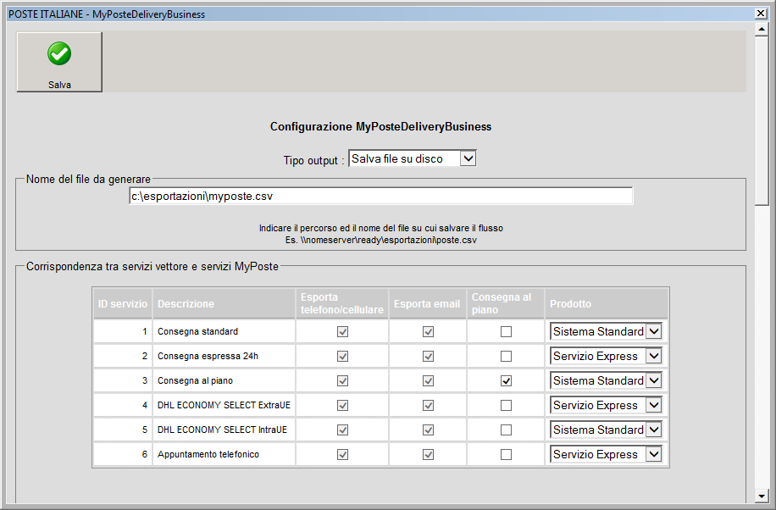The image size is (776, 510).
Task: Select the Consegna standard description cell
Action: (x=224, y=332)
